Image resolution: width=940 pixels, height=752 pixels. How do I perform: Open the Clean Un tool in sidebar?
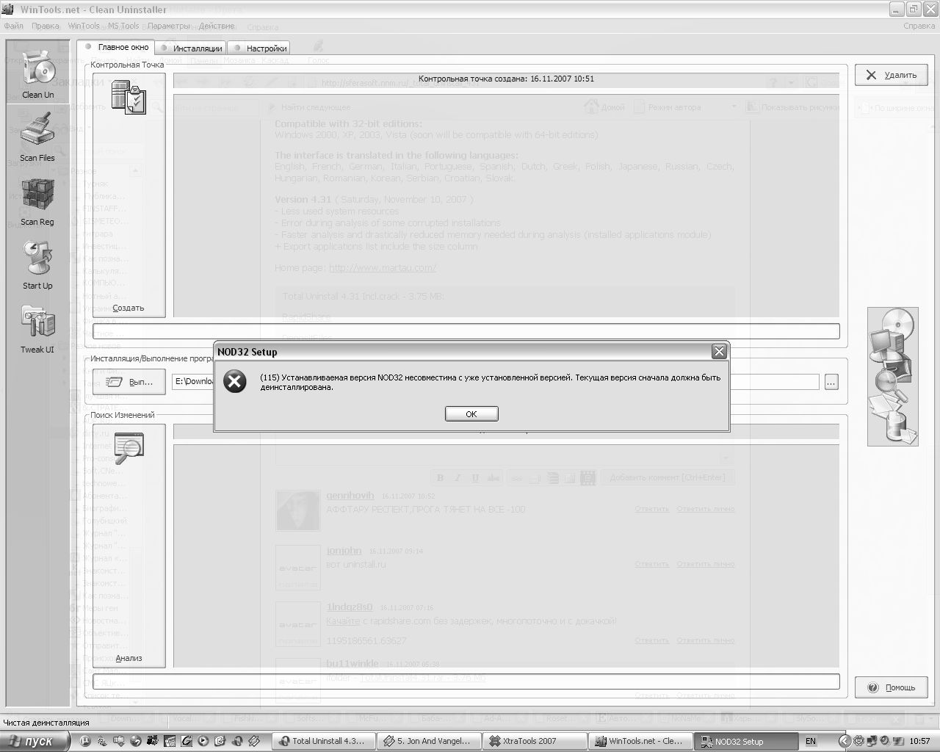pos(37,73)
